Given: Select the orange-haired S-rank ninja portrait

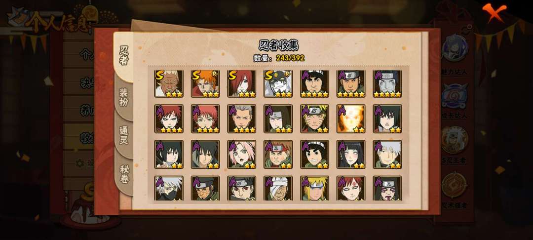Looking at the screenshot, I should pos(205,83).
